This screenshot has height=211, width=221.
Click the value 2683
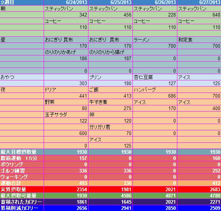(x=199, y=189)
